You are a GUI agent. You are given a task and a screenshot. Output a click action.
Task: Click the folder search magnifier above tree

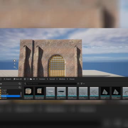pos(20,87)
